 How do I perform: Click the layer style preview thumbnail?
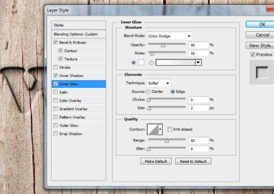(x=262, y=73)
